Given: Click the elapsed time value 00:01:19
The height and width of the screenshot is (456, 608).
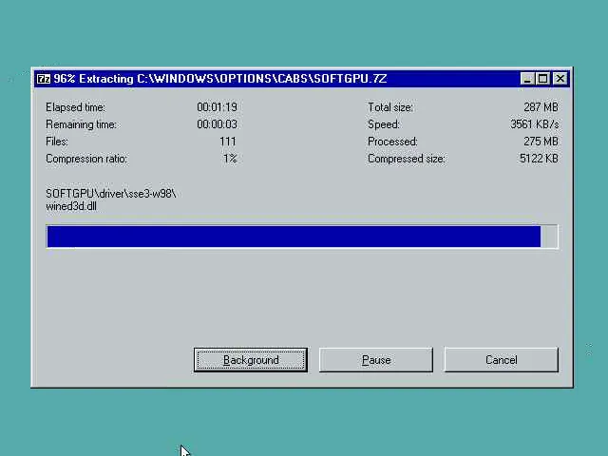Looking at the screenshot, I should (217, 107).
